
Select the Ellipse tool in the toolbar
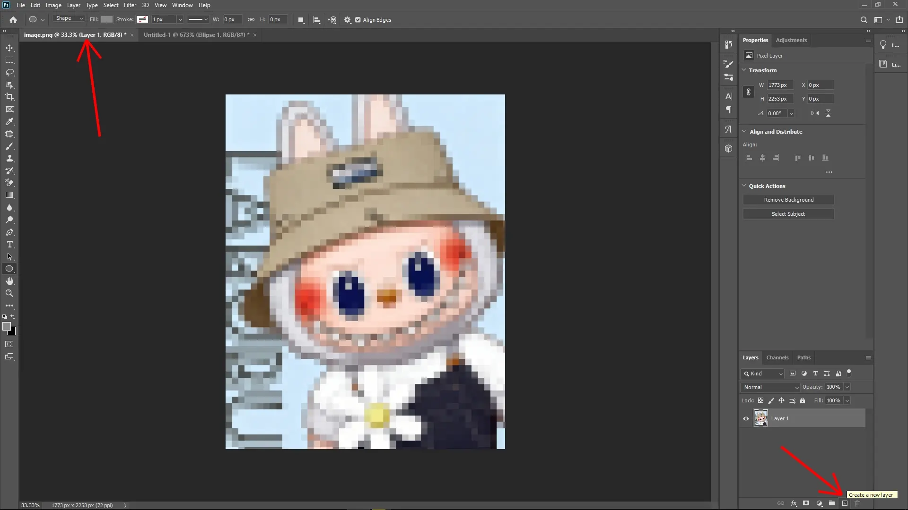[9, 269]
